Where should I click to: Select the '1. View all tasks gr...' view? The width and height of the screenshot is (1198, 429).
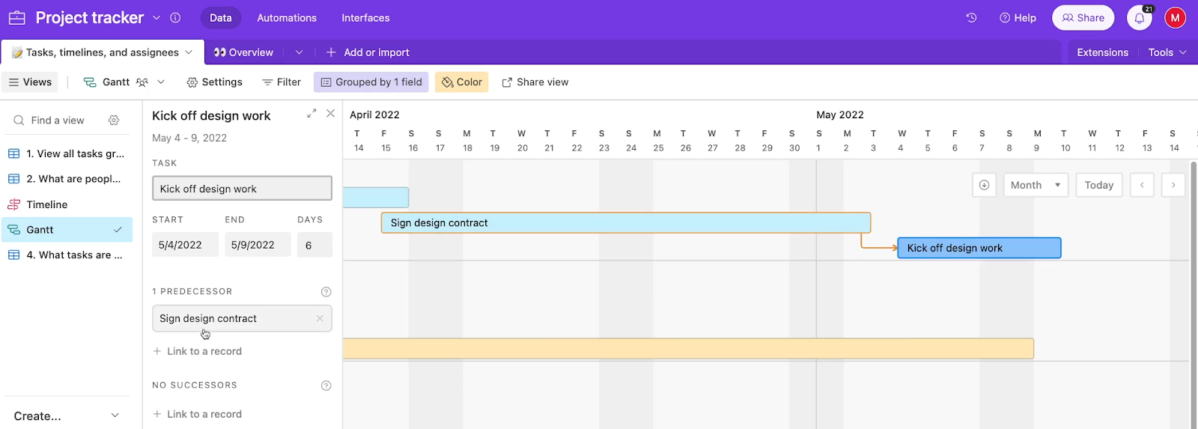(x=67, y=153)
